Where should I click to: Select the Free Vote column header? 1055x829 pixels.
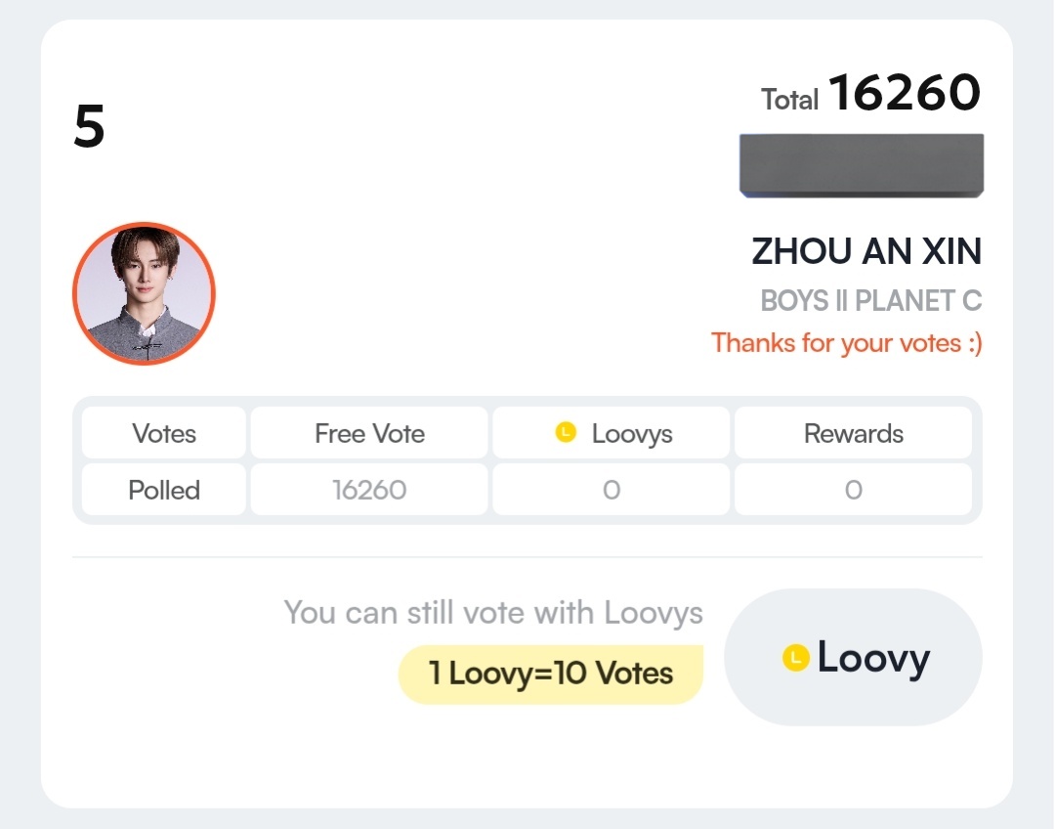(x=369, y=433)
